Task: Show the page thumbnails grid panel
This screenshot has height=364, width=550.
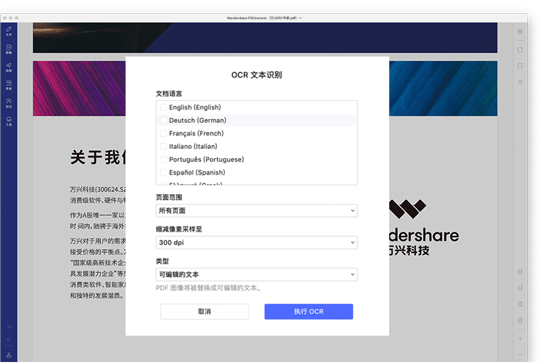Action: pos(520,32)
